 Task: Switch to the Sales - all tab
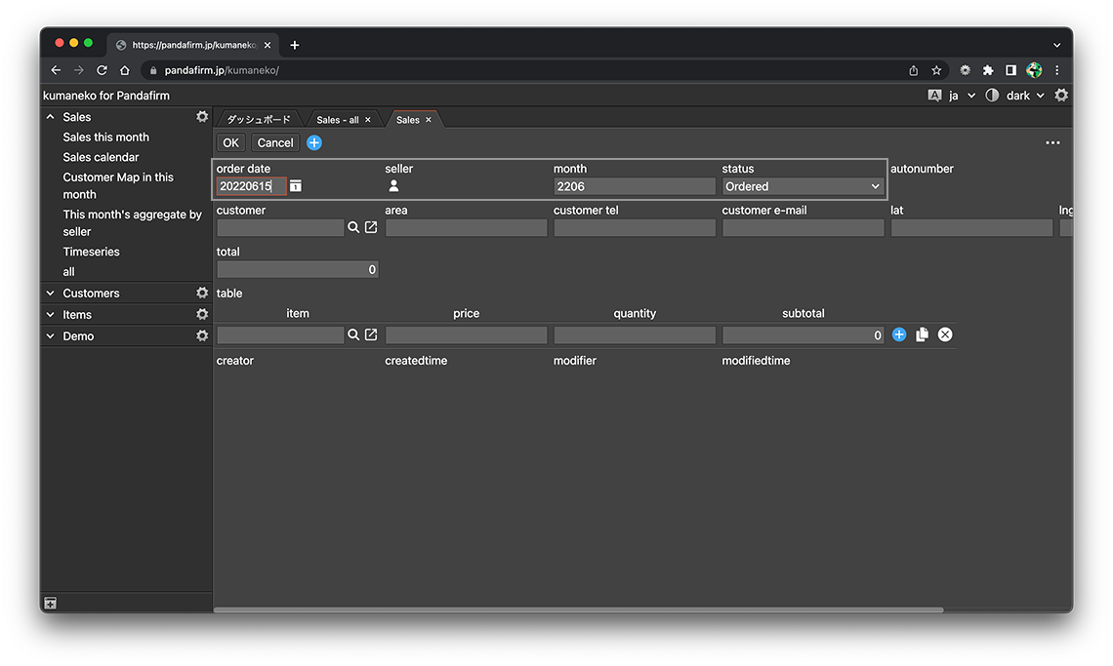tap(337, 120)
